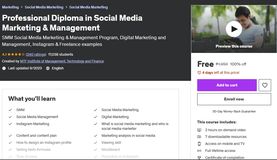The width and height of the screenshot is (277, 160).
Task: Click the 7 downloadable resources text
Action: point(226,137)
